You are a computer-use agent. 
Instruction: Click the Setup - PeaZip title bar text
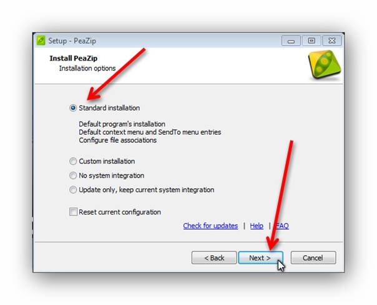72,41
